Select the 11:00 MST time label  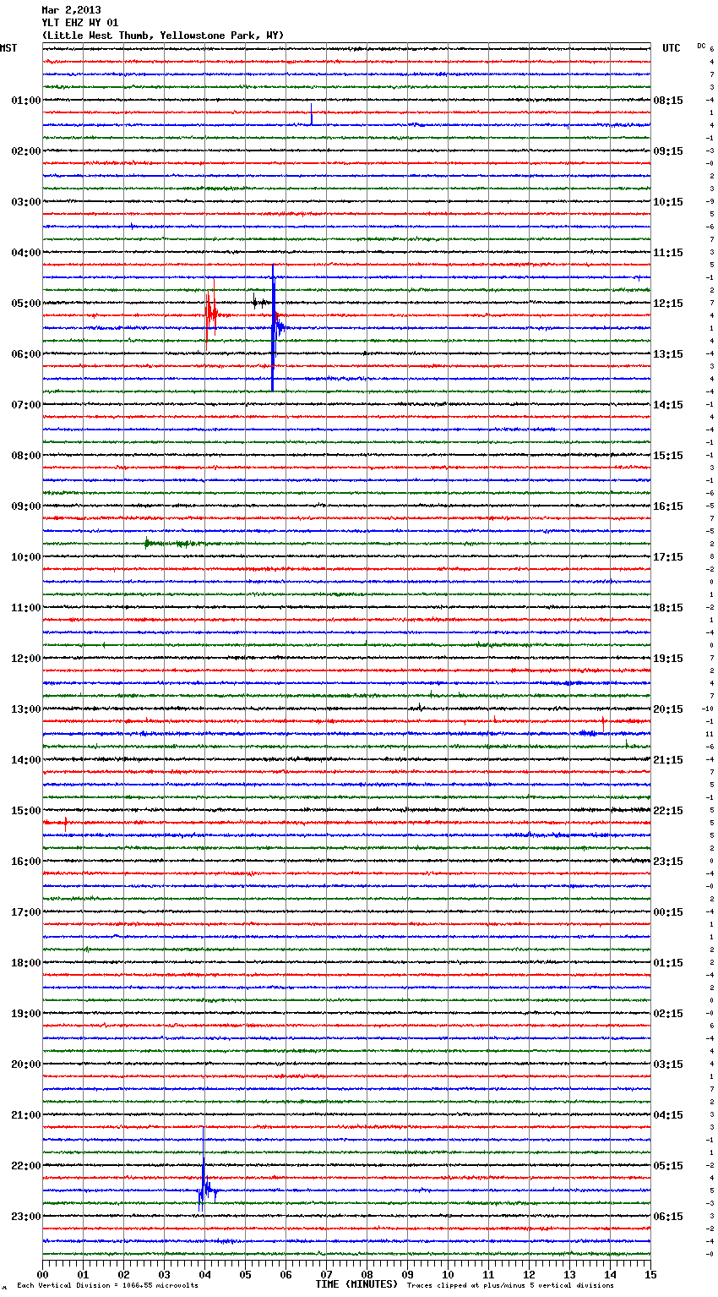click(26, 608)
